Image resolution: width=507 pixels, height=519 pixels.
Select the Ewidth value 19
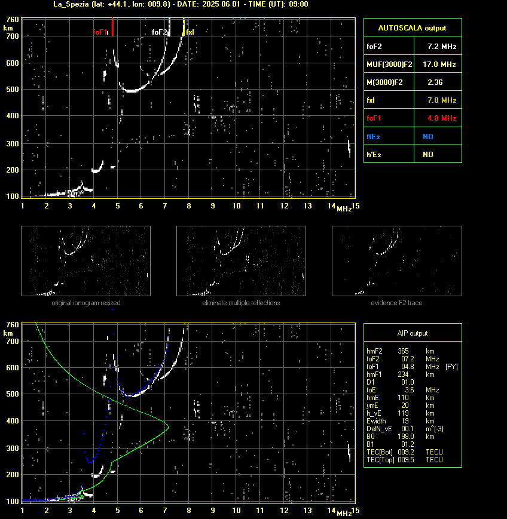pyautogui.click(x=405, y=421)
